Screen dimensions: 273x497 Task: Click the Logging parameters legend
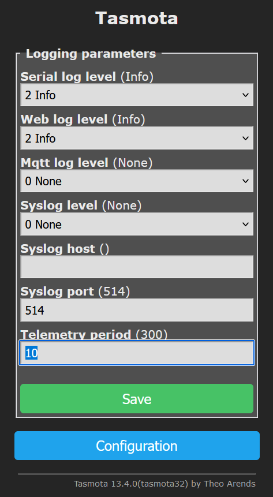pos(91,54)
